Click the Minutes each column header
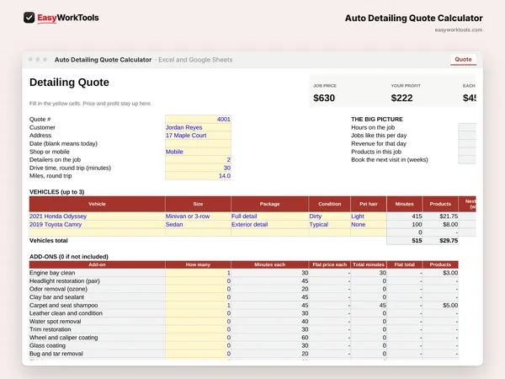Image resolution: width=505 pixels, height=379 pixels. click(269, 264)
